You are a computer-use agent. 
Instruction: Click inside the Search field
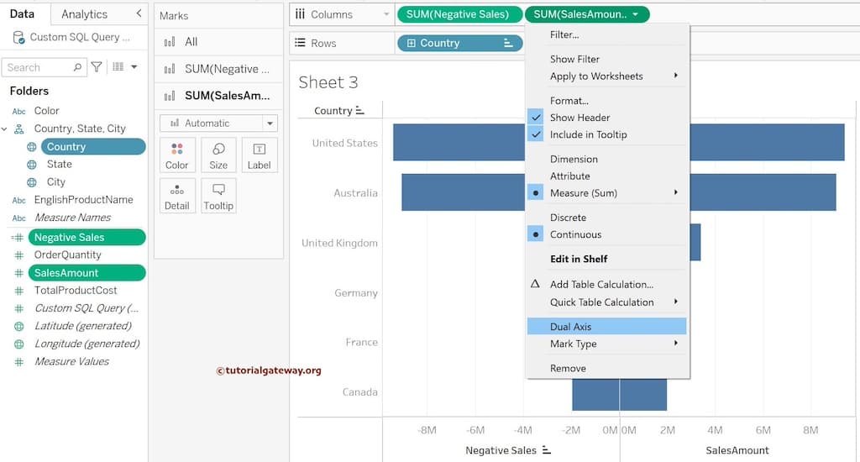point(38,67)
